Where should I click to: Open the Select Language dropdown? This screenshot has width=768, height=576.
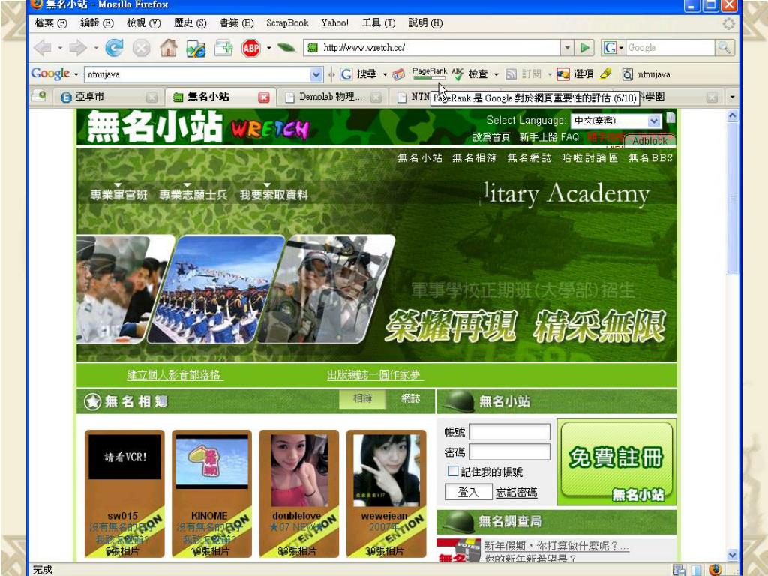click(616, 121)
